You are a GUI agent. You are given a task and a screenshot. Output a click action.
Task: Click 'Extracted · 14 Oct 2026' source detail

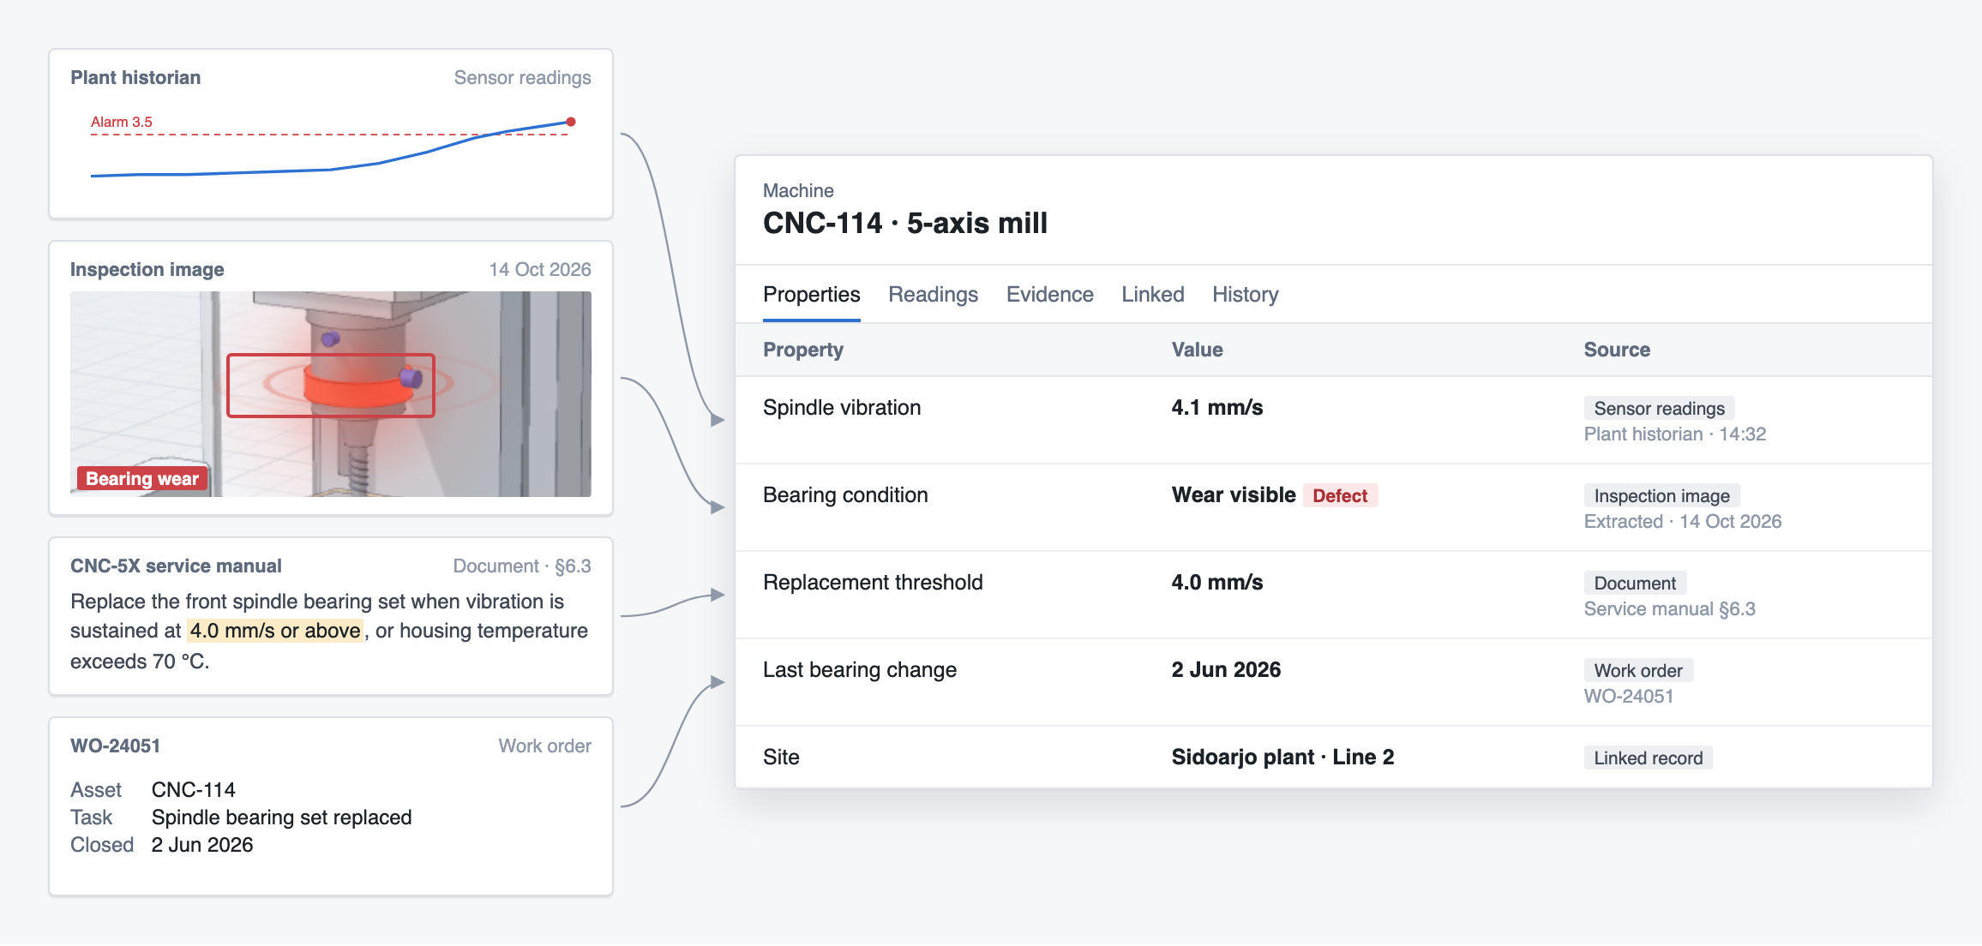click(1683, 522)
